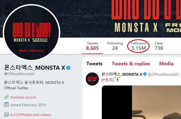Click the photo icon beside 4,213 Photos and videos

pyautogui.click(x=6, y=115)
